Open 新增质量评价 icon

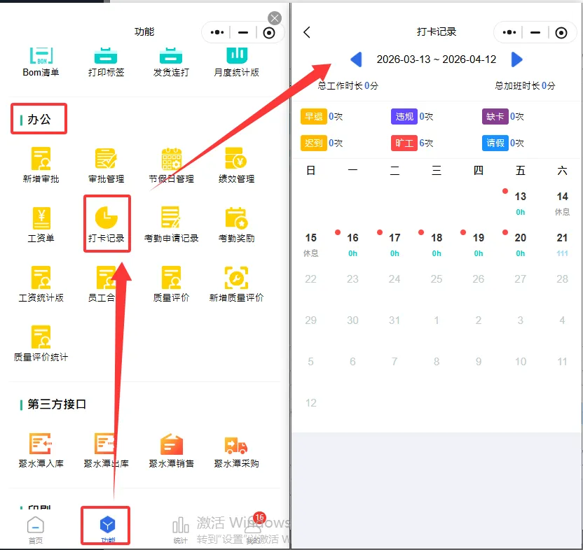tap(236, 279)
